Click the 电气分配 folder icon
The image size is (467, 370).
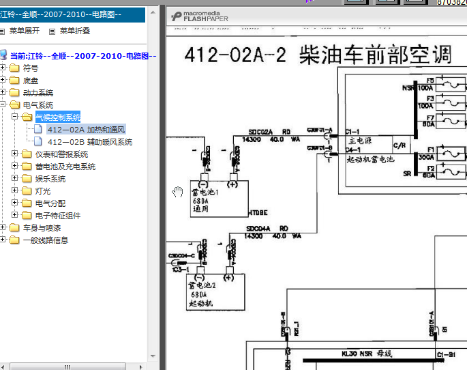[x=27, y=203]
